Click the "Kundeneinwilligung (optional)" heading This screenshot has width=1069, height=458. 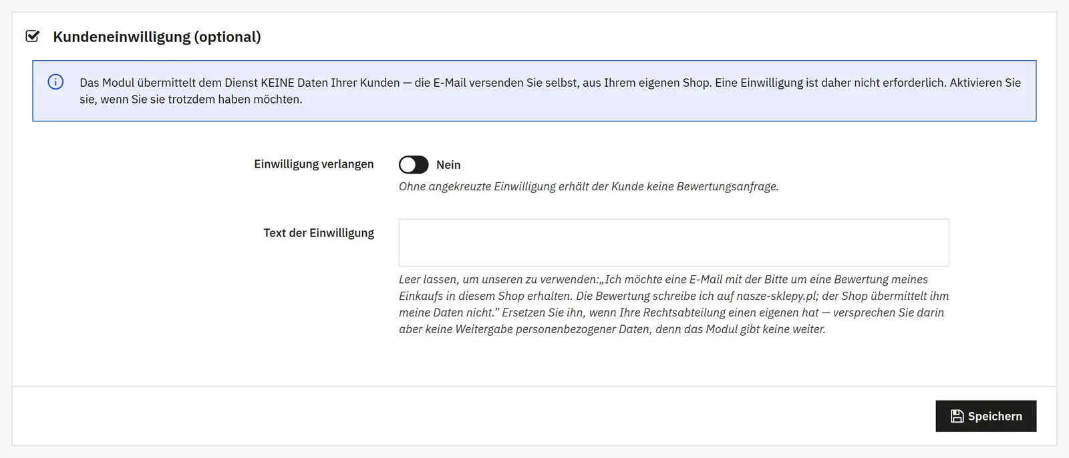157,37
